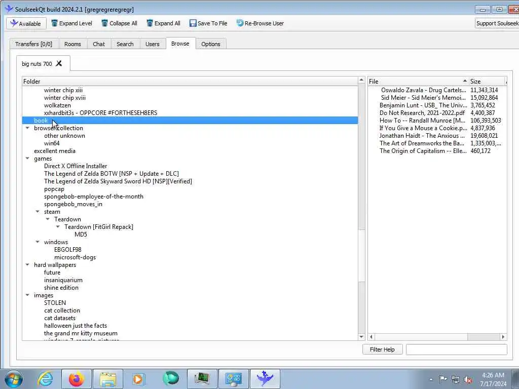Select the win64 folder
Image resolution: width=519 pixels, height=389 pixels.
coord(52,143)
